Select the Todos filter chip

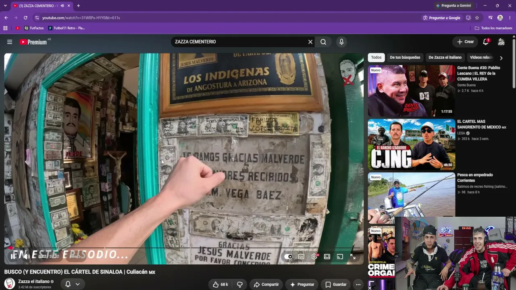tap(376, 58)
